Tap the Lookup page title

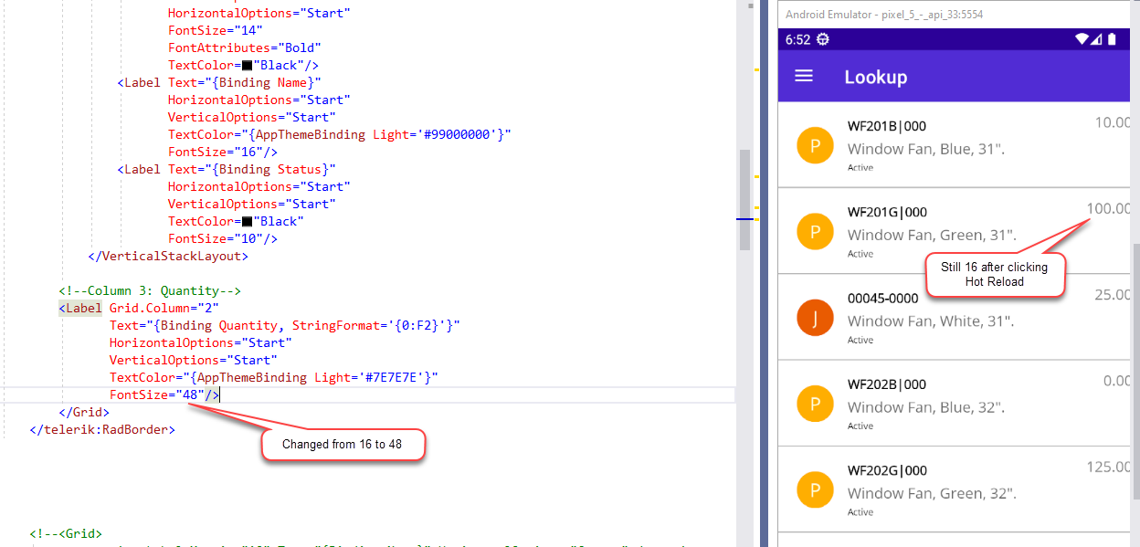875,78
